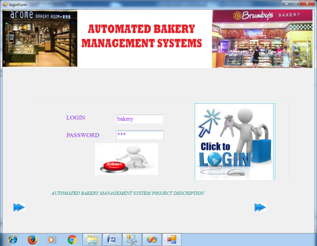Click the Arome bakery room banner image

[x=40, y=38]
